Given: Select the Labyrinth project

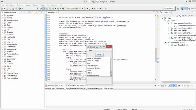Looking at the screenshot, I should click(x=10, y=42).
